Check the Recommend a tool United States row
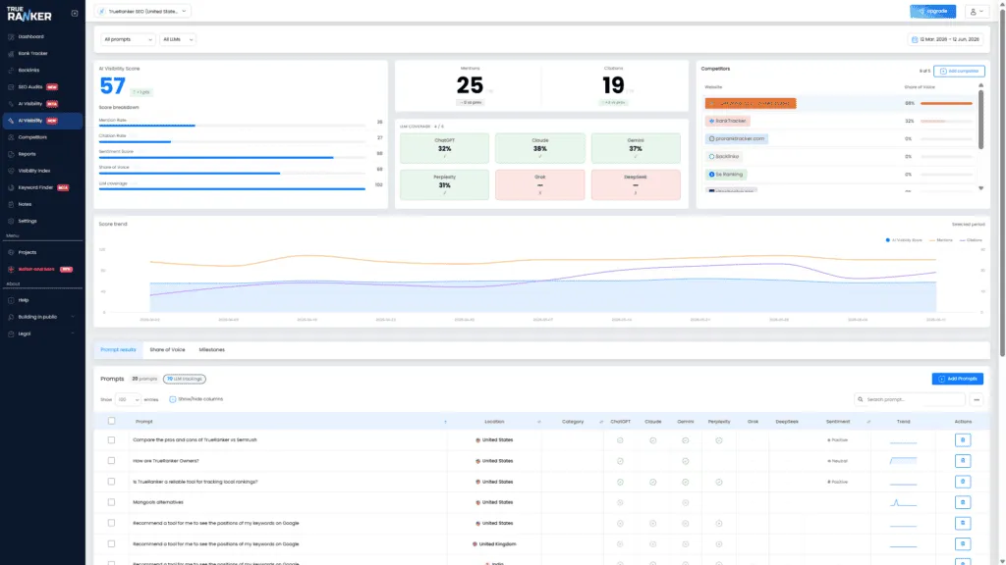 [x=112, y=523]
